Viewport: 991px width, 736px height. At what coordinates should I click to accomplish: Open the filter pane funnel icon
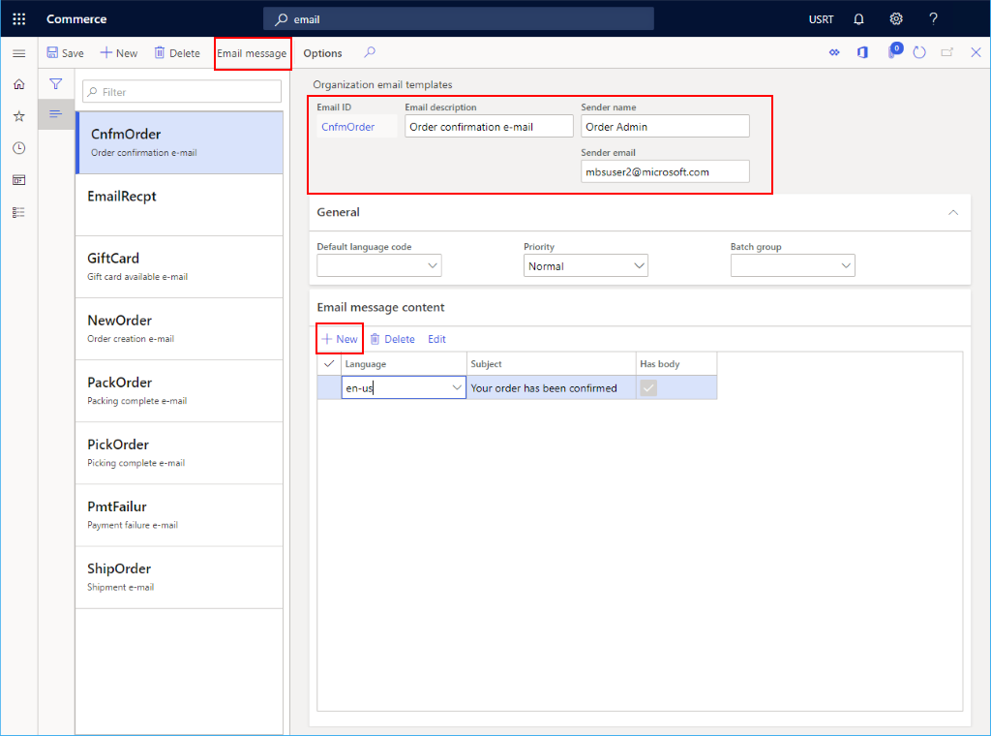(56, 84)
